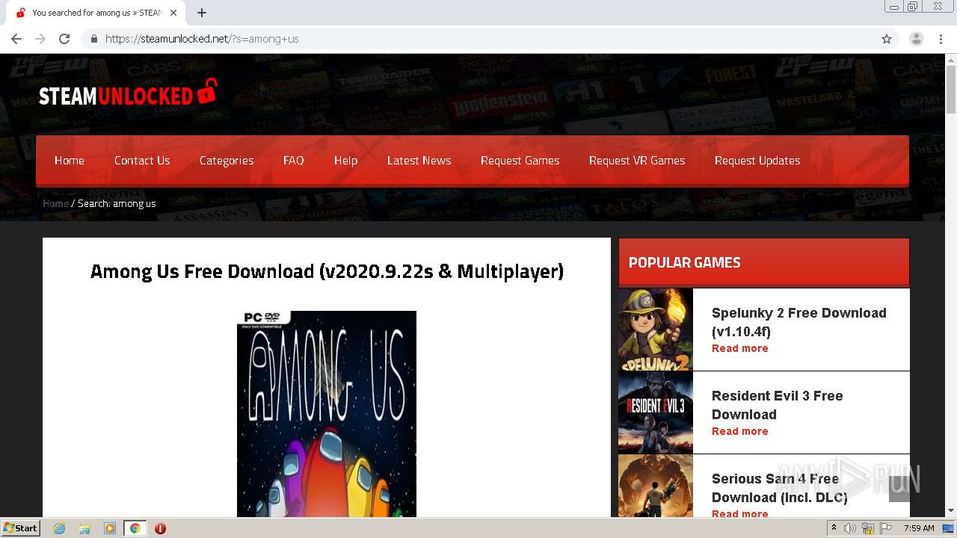The width and height of the screenshot is (957, 538).
Task: Close the STEAMUNLOCKED search tab
Action: [173, 13]
